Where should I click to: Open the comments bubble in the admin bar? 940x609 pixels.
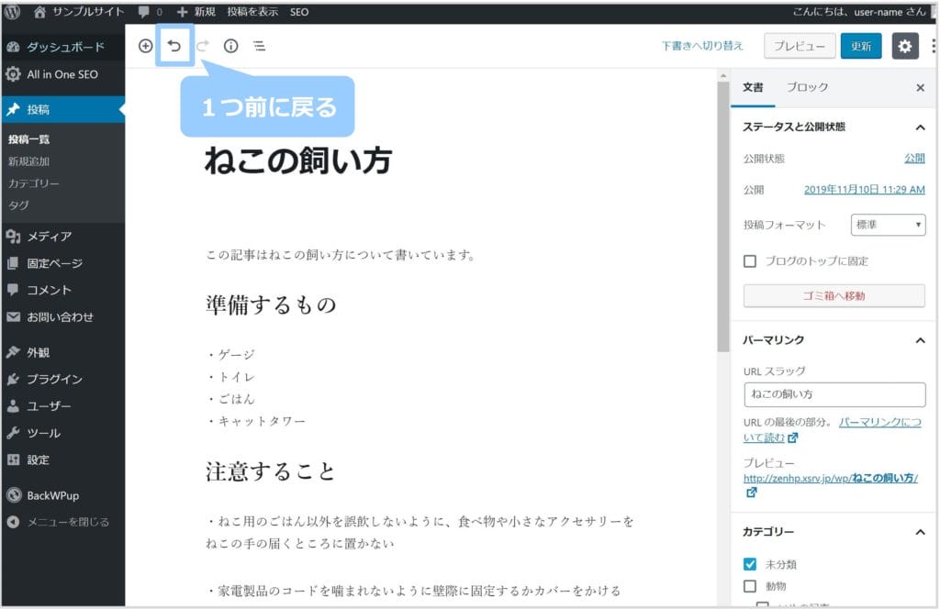point(149,12)
